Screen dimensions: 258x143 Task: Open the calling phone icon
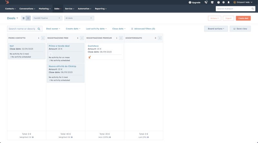206,2
